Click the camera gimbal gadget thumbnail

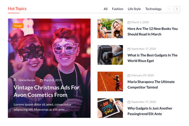pos(110,55)
